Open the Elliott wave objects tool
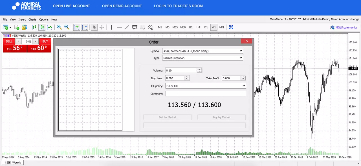This screenshot has width=361, height=166. [150, 27]
